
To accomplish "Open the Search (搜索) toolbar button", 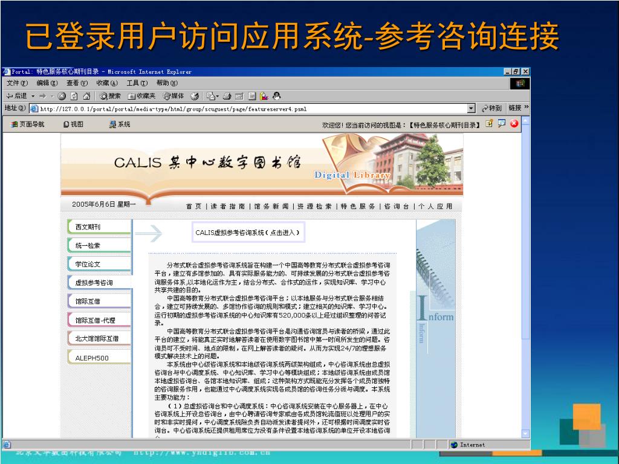I will [x=110, y=96].
